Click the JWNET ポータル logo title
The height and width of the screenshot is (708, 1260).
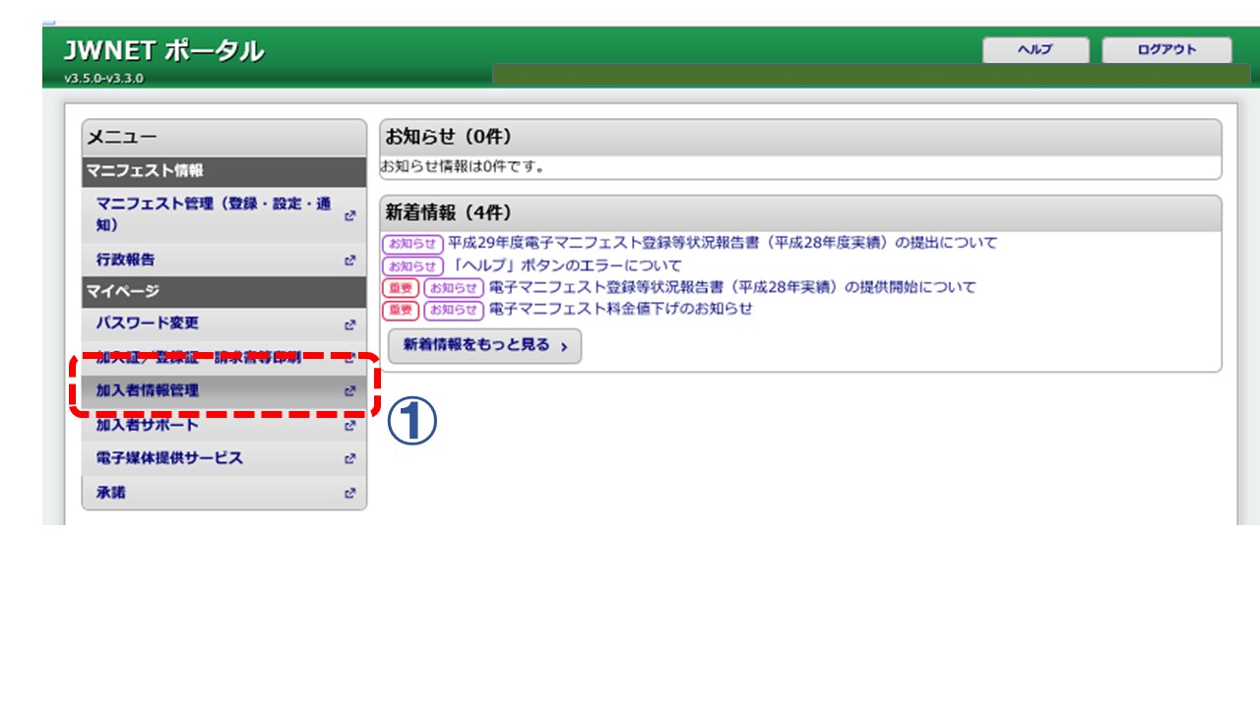coord(163,51)
